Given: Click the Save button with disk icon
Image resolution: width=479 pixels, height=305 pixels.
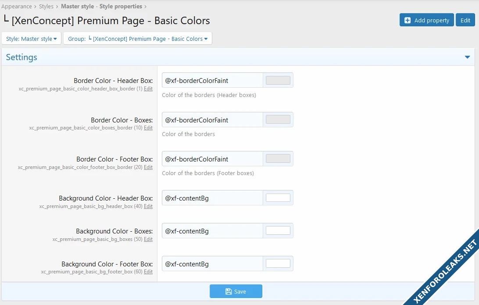Looking at the screenshot, I should [x=236, y=291].
